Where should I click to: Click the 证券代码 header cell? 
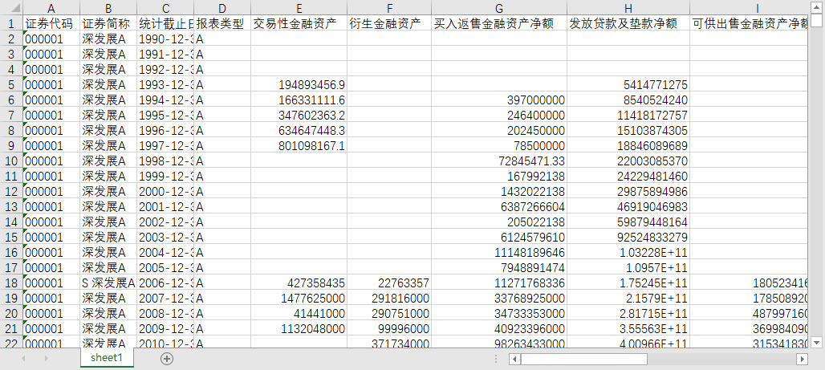click(51, 24)
